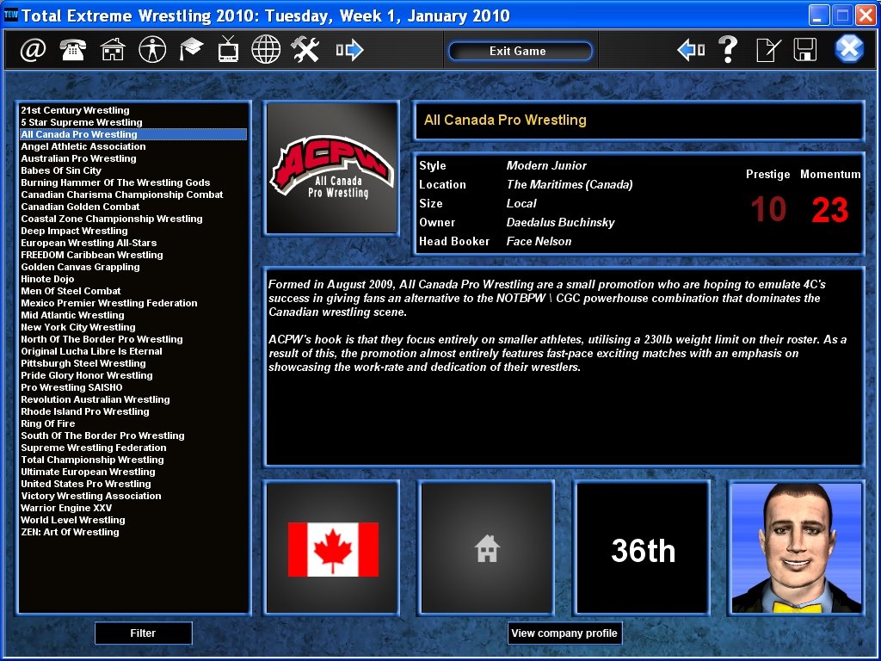Open the email inbox icon
This screenshot has width=881, height=661.
click(34, 49)
